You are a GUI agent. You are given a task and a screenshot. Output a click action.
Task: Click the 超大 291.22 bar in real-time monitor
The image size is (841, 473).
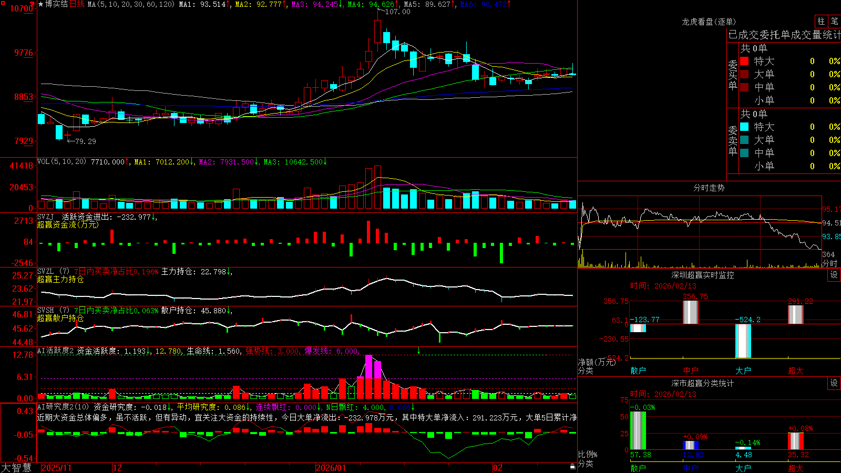(x=795, y=314)
